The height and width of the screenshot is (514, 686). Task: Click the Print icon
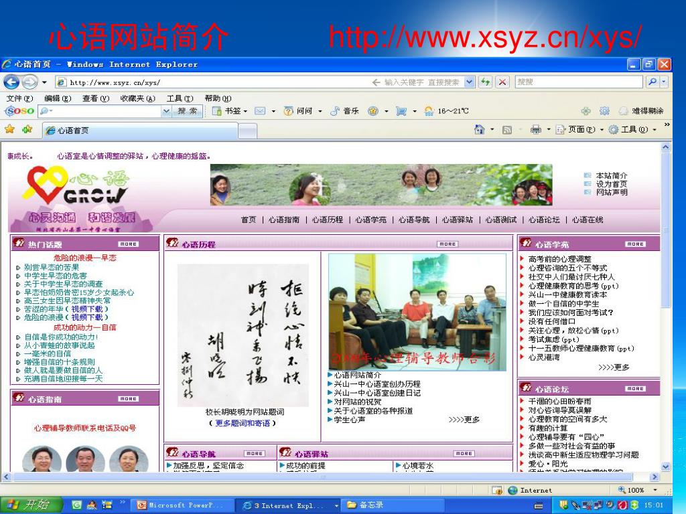[x=535, y=129]
